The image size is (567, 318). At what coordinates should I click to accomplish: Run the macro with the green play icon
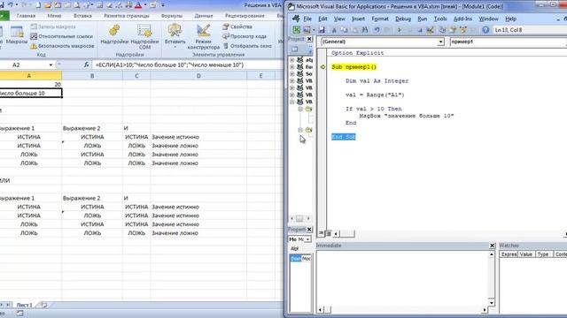(x=400, y=30)
